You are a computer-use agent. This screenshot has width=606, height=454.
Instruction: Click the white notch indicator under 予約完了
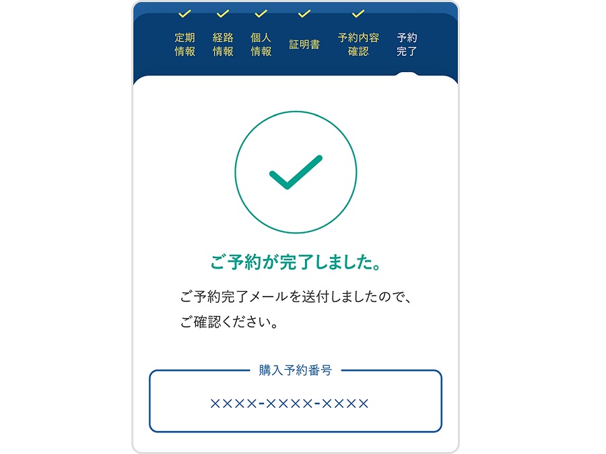coord(407,75)
